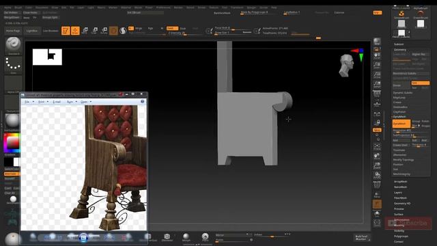Click the Del Hidden button

tap(12, 12)
